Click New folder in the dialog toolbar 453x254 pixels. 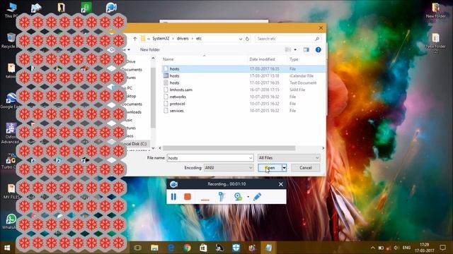(x=150, y=50)
